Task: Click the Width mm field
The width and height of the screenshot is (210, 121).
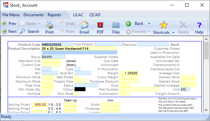Action: pyautogui.click(x=110, y=104)
